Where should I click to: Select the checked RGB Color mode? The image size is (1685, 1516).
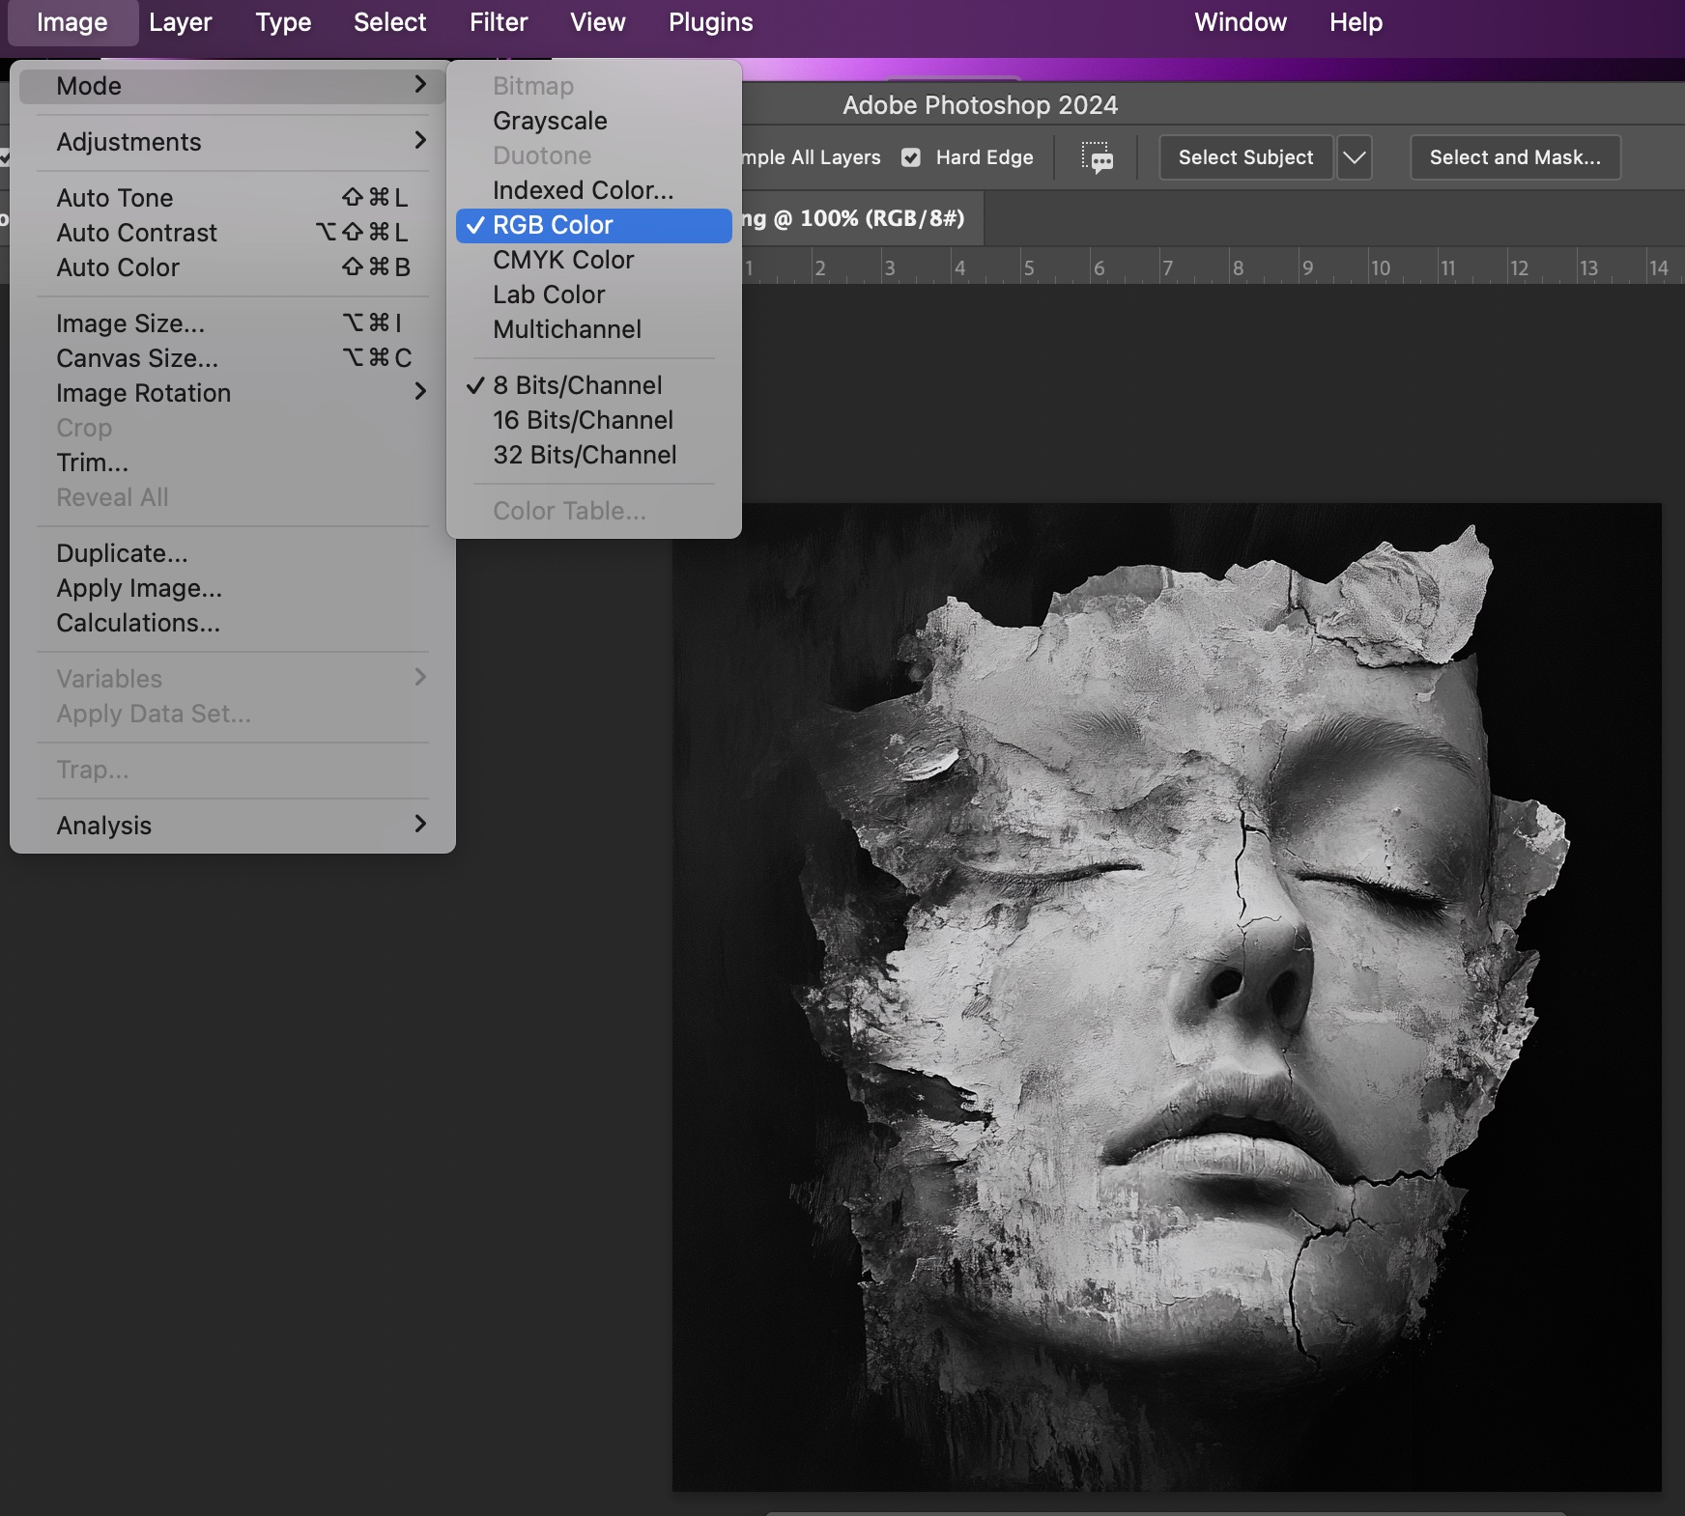point(594,225)
